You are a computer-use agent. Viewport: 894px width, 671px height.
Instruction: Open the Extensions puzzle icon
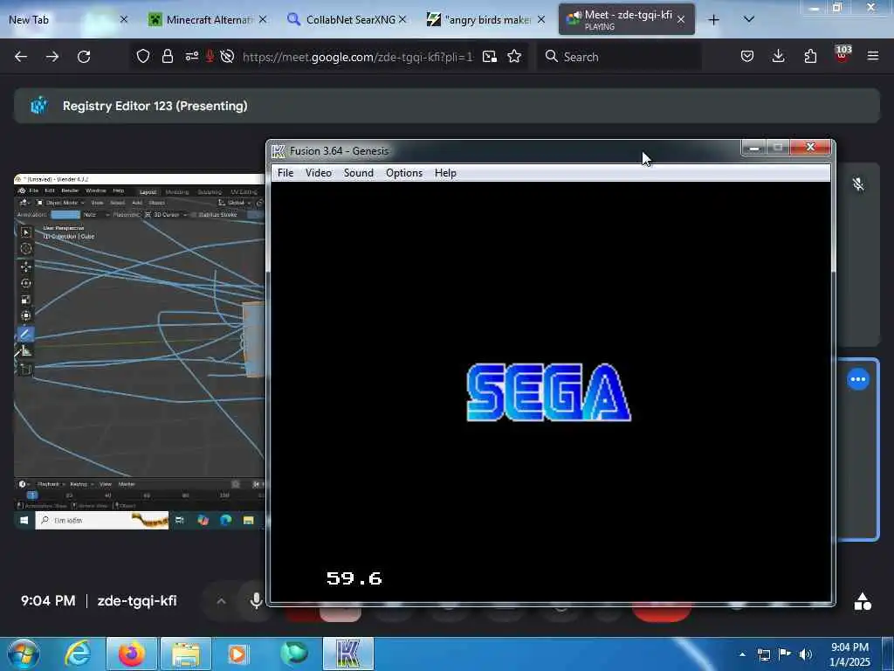pyautogui.click(x=810, y=56)
